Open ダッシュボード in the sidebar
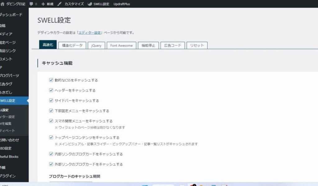Image resolution: width=318 pixels, height=186 pixels. pos(11,15)
